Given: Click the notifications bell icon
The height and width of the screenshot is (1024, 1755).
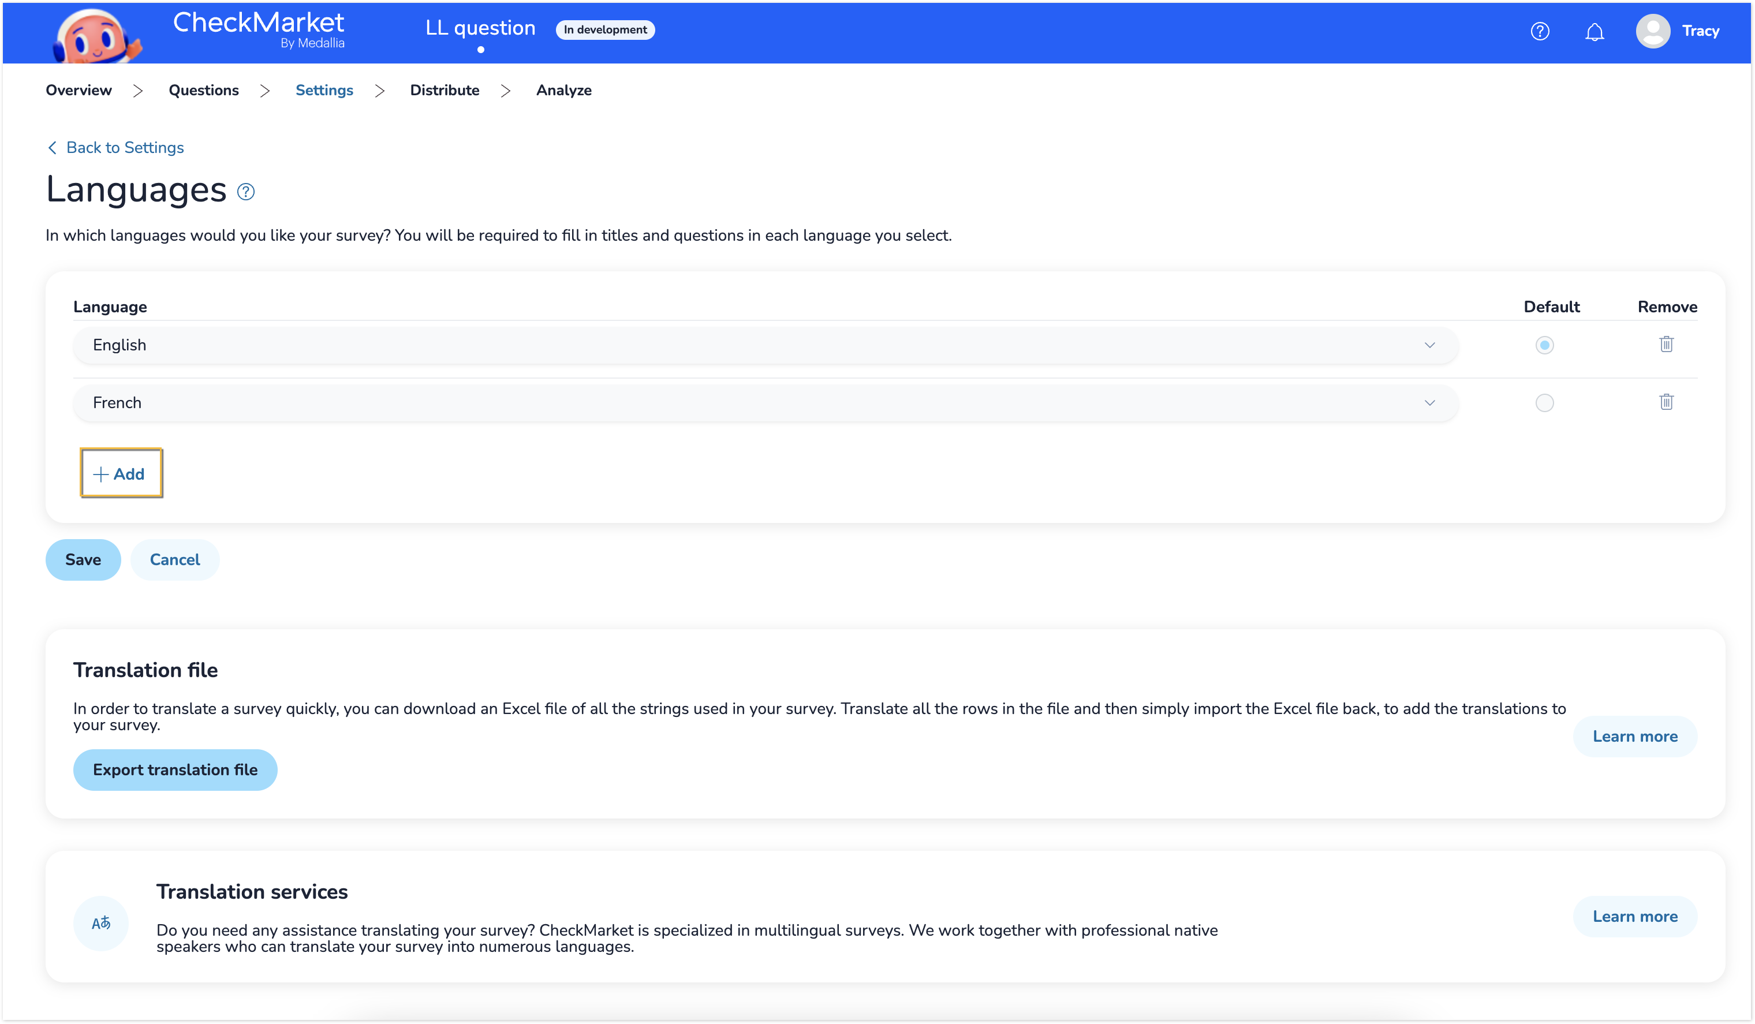Looking at the screenshot, I should click(x=1594, y=32).
